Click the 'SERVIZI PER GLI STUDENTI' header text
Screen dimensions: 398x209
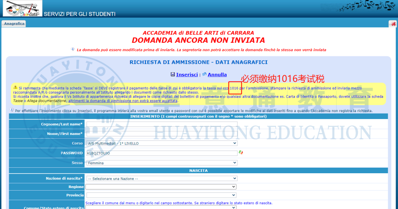80,14
